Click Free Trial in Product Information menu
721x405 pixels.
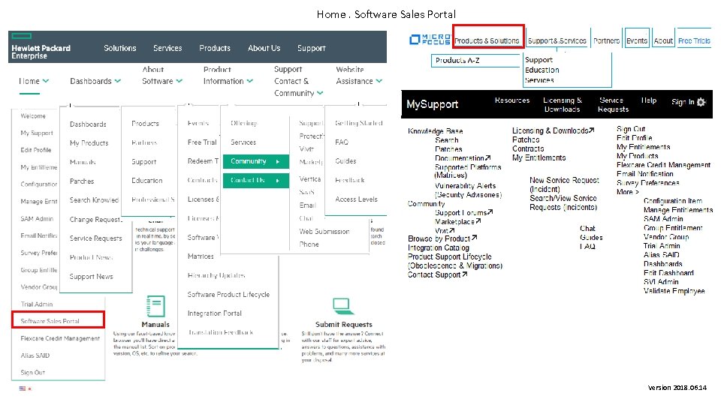[202, 142]
